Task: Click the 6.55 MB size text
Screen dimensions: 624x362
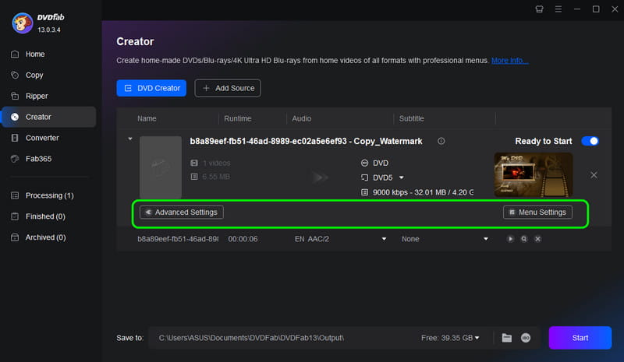Action: tap(216, 177)
